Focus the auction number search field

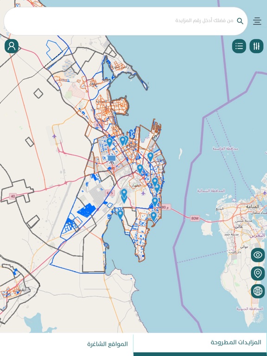tap(126, 21)
